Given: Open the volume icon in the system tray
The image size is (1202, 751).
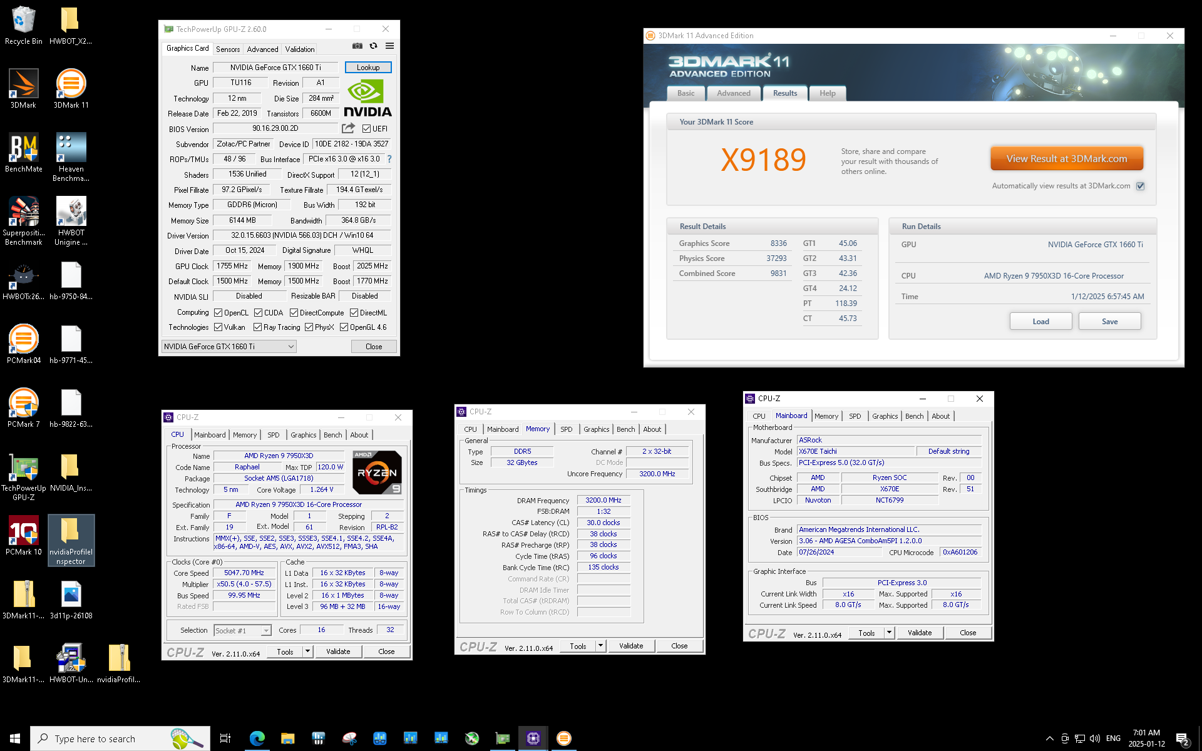Looking at the screenshot, I should 1095,738.
